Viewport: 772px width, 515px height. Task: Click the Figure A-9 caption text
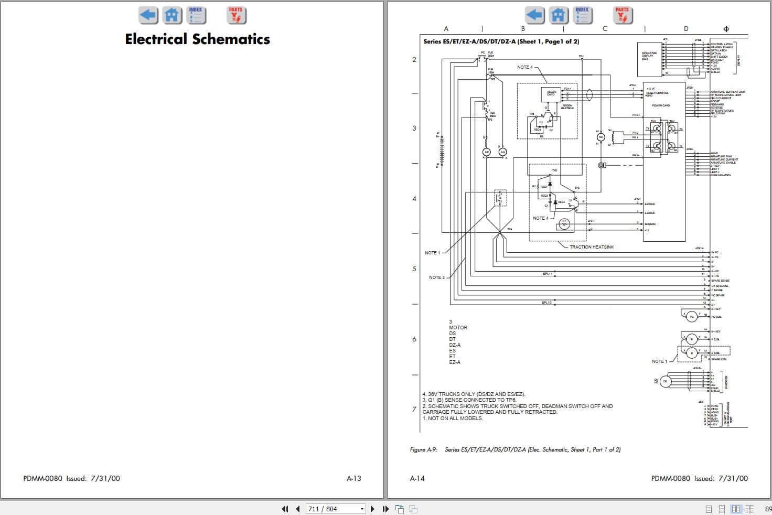tap(515, 449)
